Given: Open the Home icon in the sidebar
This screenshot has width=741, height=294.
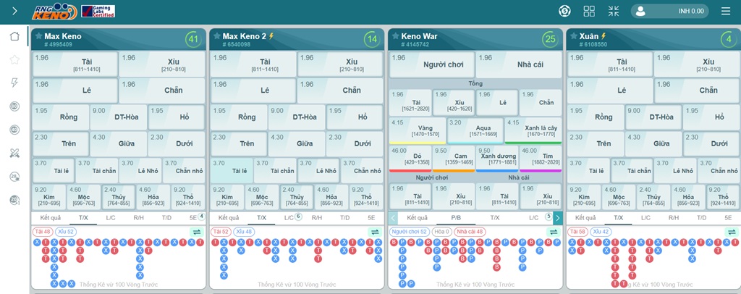Looking at the screenshot, I should pos(14,36).
